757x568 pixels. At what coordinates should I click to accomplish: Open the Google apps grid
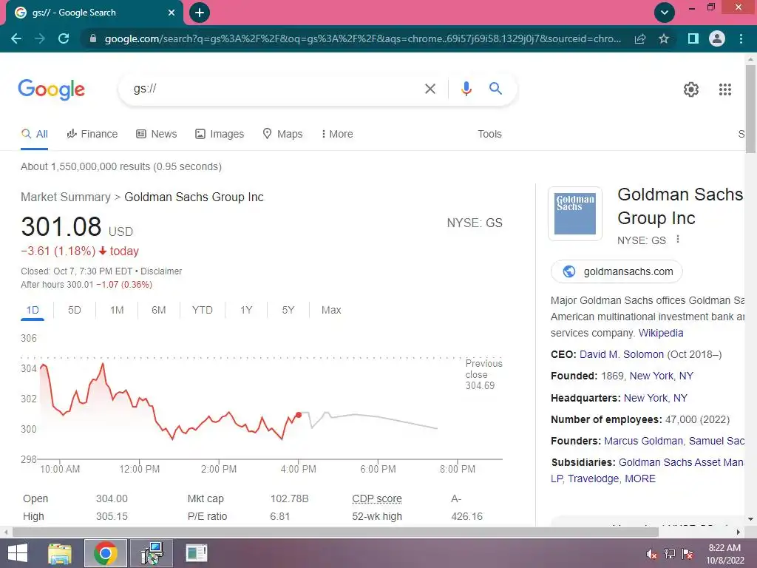725,89
